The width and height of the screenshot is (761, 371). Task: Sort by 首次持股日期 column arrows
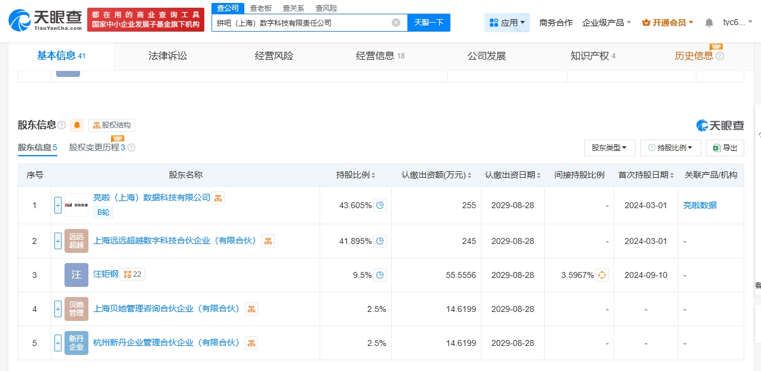coord(671,175)
